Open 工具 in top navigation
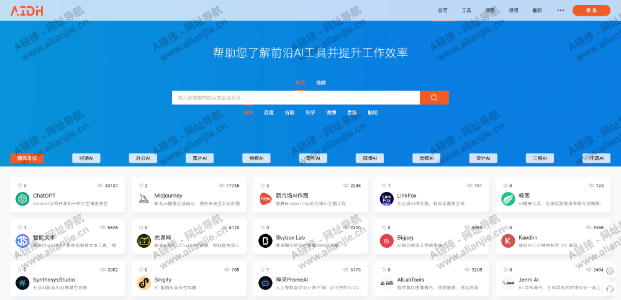Viewport: 621px width, 300px height. coord(466,11)
